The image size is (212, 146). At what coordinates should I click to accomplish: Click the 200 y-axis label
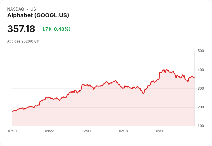click(x=201, y=107)
